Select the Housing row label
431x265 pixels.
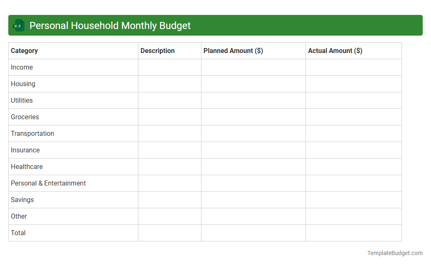coord(23,84)
